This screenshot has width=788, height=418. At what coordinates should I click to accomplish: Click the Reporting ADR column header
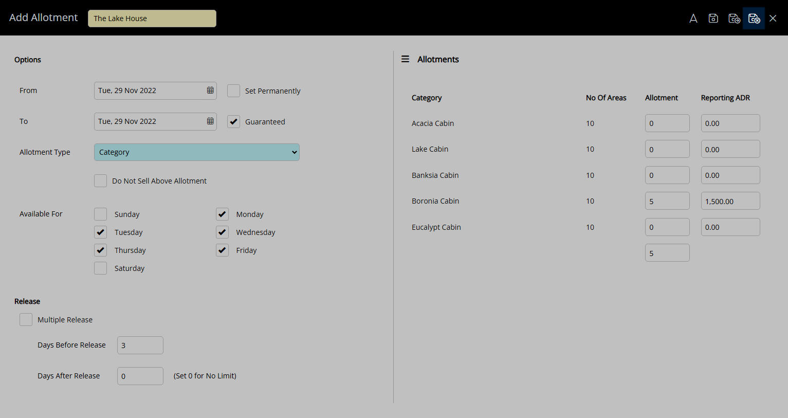click(x=725, y=98)
